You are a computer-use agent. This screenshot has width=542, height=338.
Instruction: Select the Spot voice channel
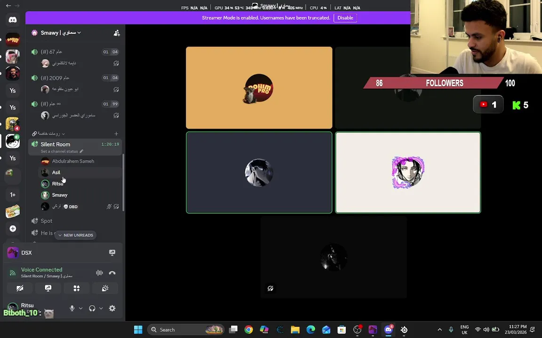pos(75,221)
